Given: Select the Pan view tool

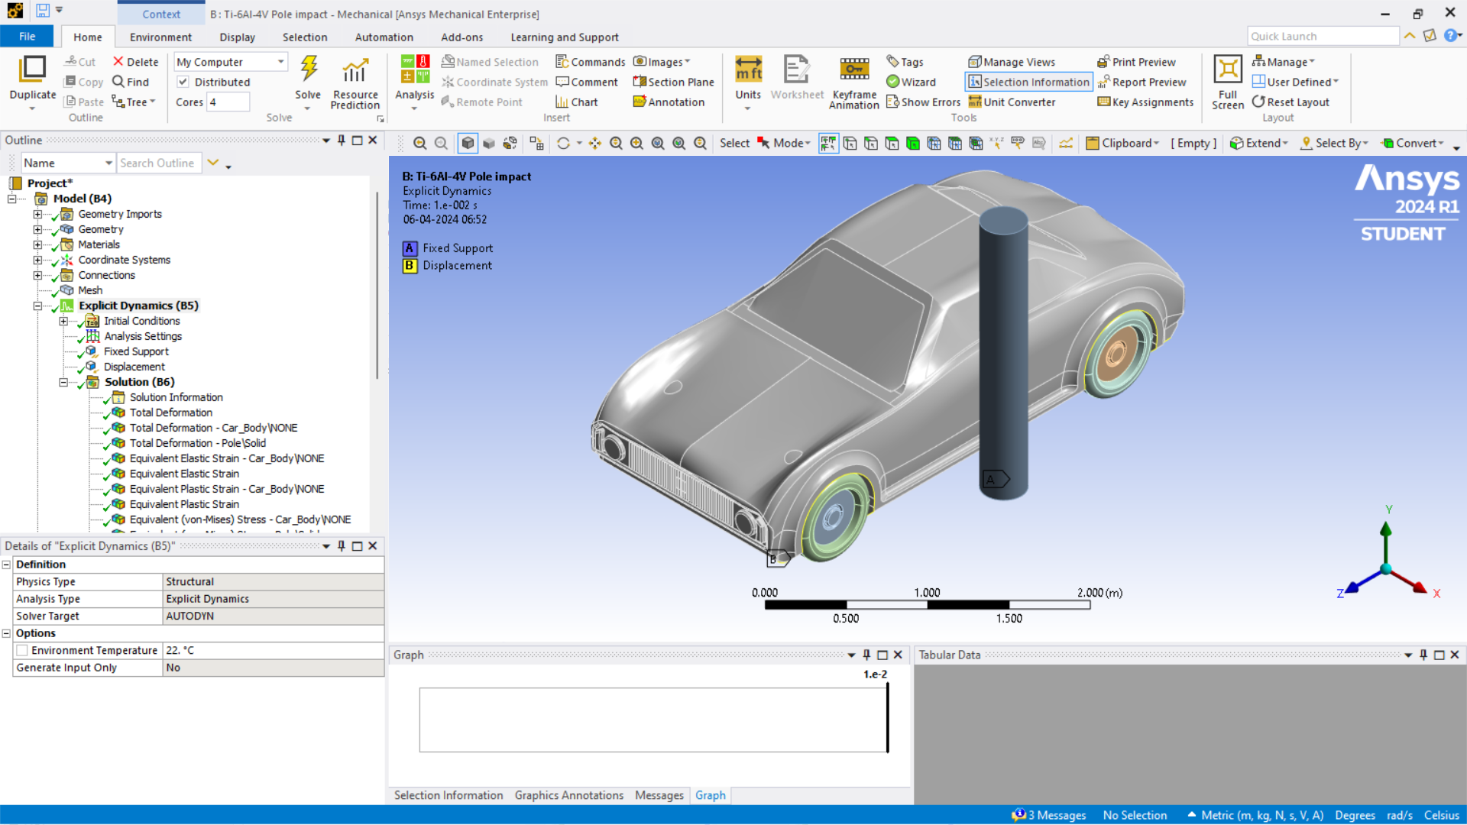Looking at the screenshot, I should point(594,143).
